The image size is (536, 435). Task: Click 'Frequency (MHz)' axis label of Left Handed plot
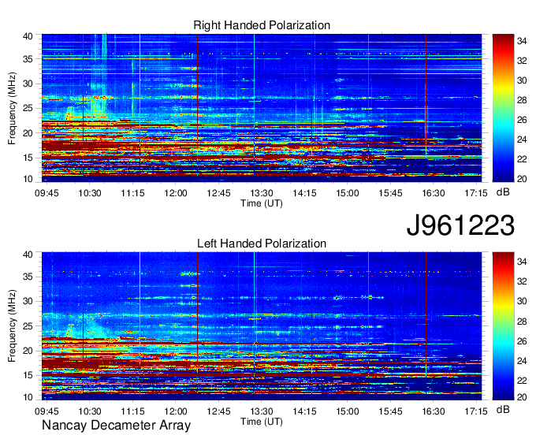click(x=12, y=326)
